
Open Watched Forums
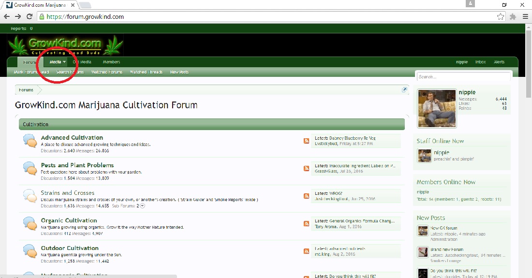pyautogui.click(x=107, y=72)
